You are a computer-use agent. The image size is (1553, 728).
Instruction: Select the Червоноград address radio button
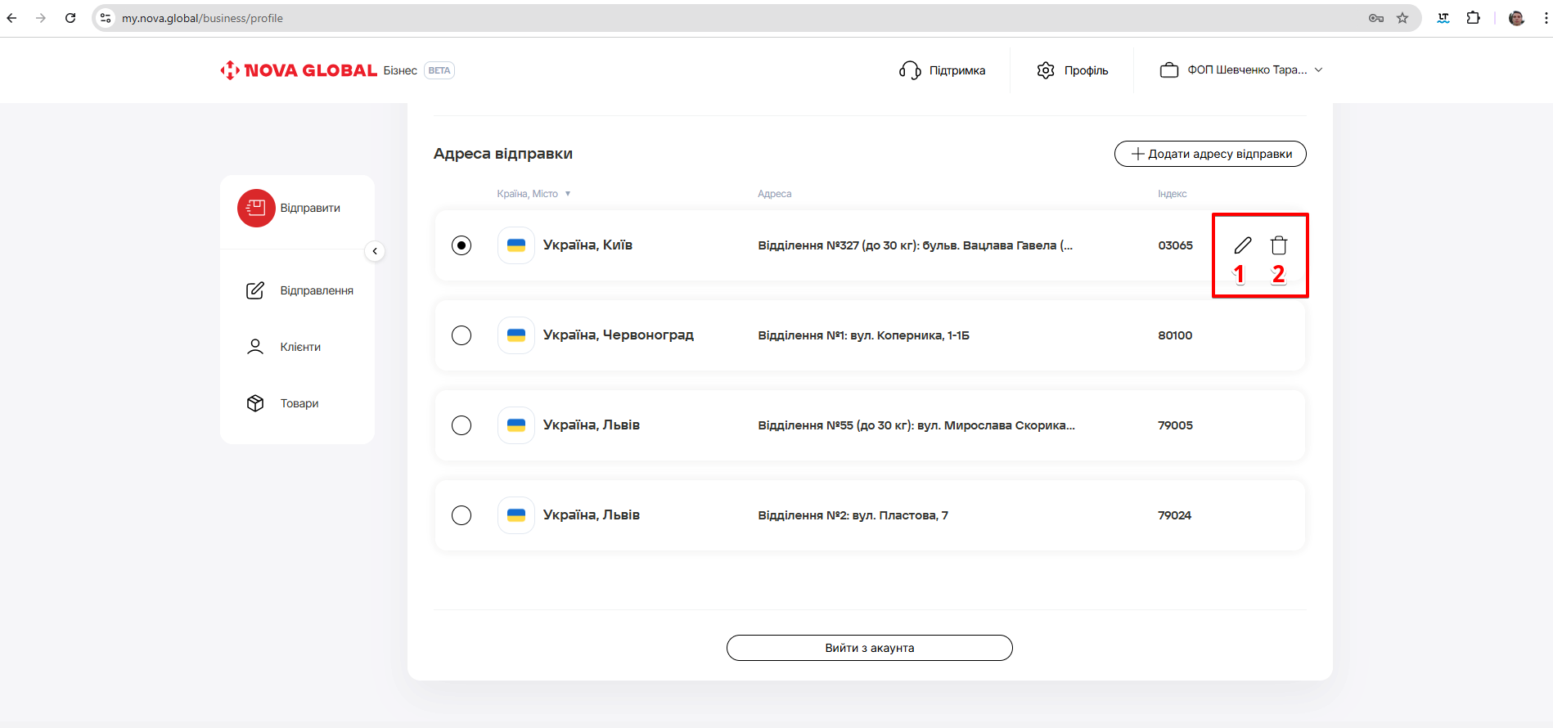pyautogui.click(x=461, y=335)
